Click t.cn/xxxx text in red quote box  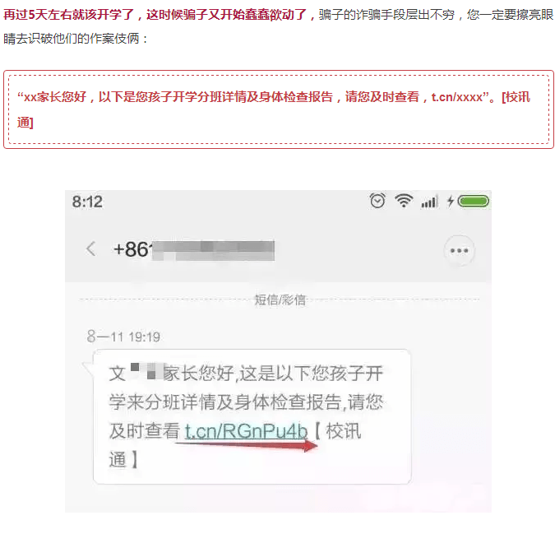pyautogui.click(x=457, y=97)
